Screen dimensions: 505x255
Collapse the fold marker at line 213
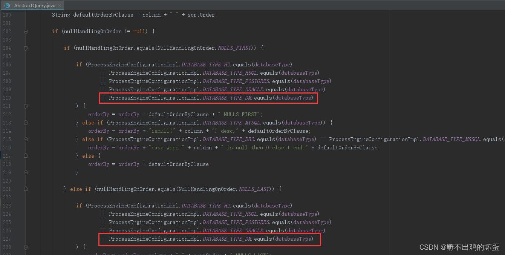(26, 123)
